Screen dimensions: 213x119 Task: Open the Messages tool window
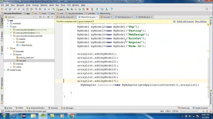[67, 108]
